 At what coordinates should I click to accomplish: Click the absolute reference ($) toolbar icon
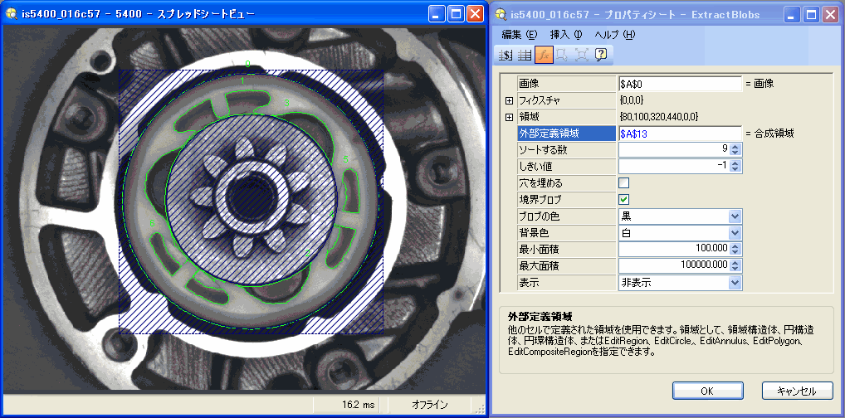pos(505,55)
